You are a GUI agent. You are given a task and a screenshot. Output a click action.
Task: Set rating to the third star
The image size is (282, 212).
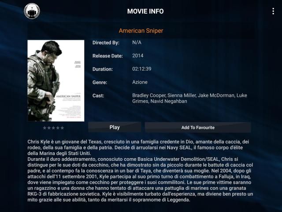[53, 128]
